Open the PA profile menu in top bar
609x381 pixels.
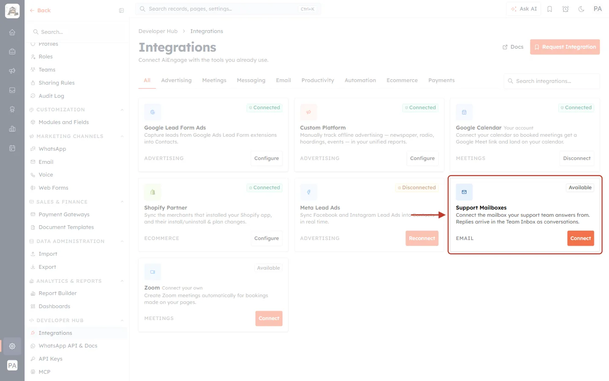pos(598,9)
